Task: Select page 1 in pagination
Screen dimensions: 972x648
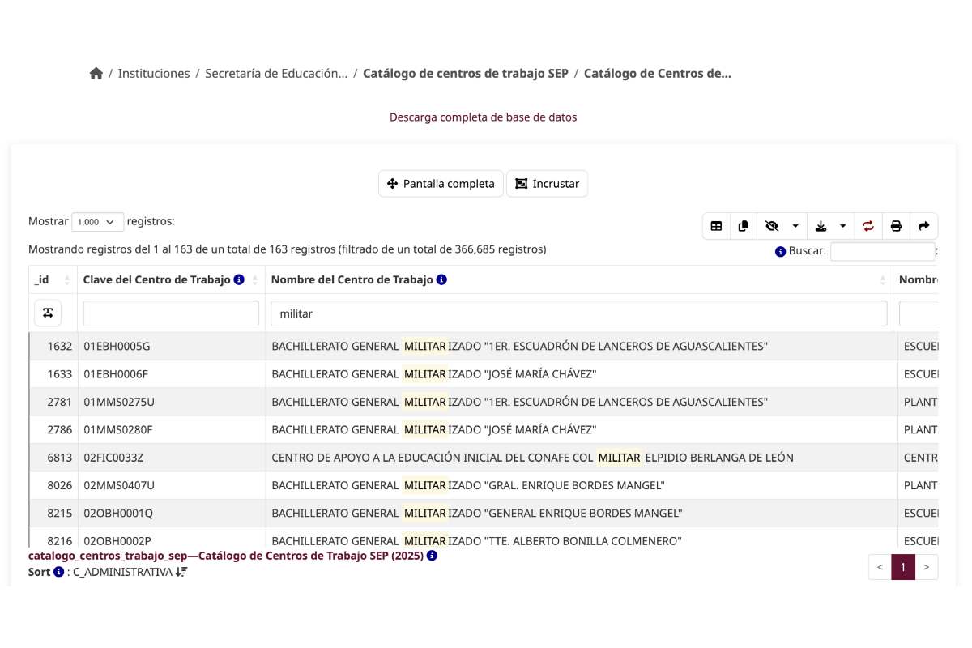Action: pyautogui.click(x=903, y=567)
